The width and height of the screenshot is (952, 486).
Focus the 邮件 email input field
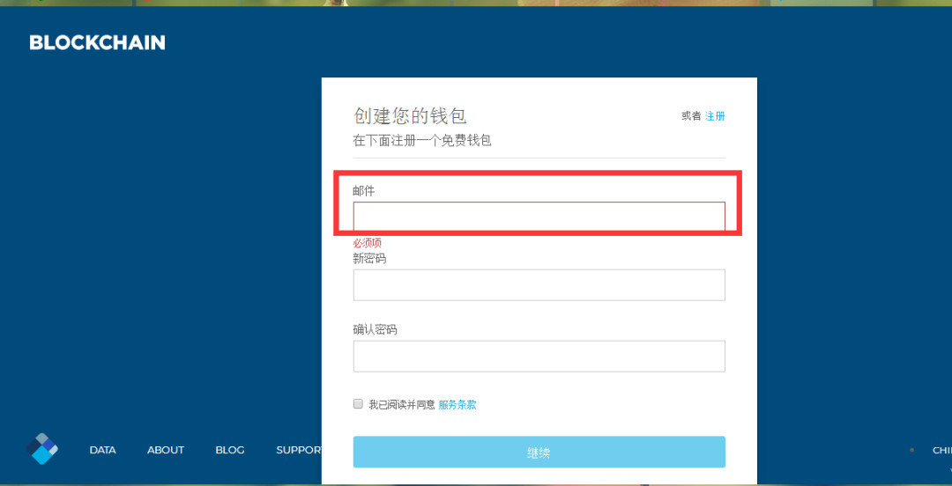tap(539, 217)
